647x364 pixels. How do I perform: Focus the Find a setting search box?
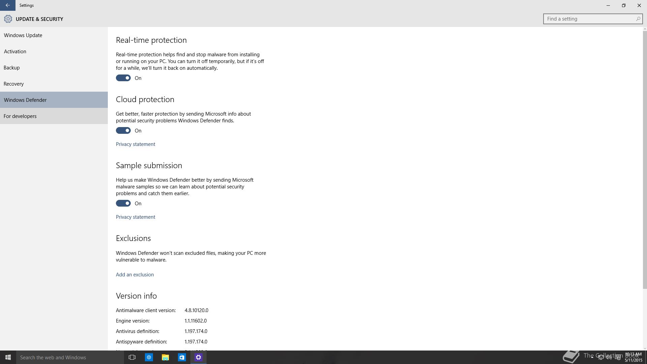point(593,19)
